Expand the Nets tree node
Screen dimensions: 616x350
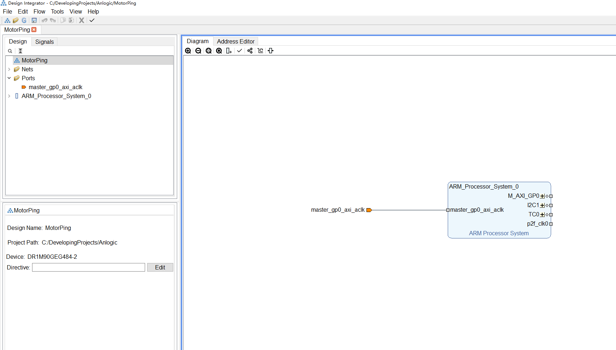(9, 69)
